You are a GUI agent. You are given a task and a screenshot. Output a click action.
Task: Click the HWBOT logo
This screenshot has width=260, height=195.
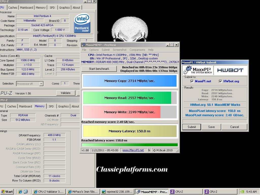point(230,70)
